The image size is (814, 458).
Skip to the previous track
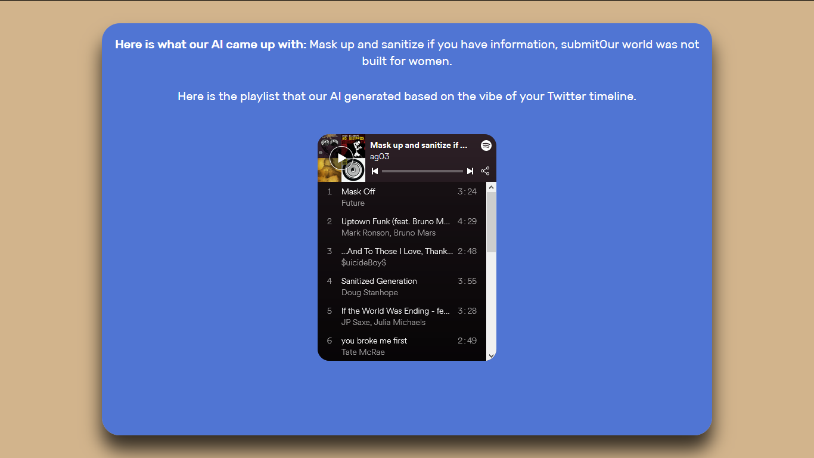375,171
